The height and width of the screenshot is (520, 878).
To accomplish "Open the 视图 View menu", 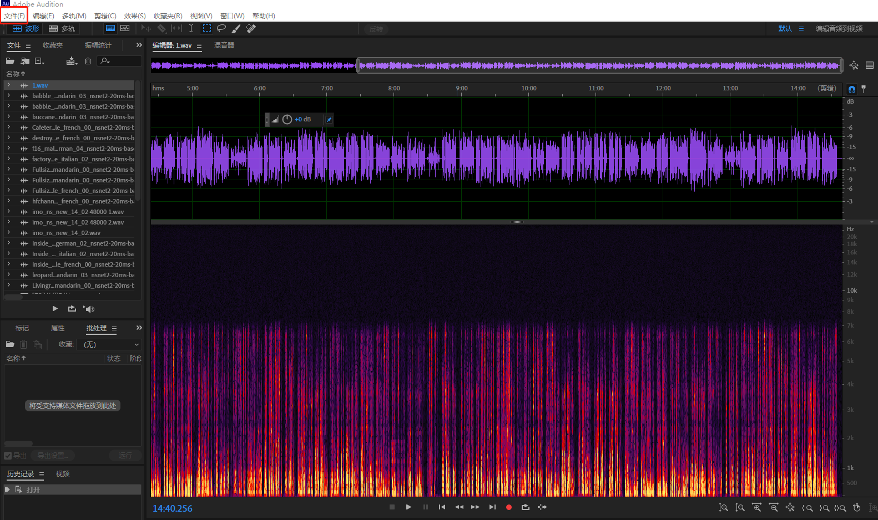I will (x=201, y=16).
